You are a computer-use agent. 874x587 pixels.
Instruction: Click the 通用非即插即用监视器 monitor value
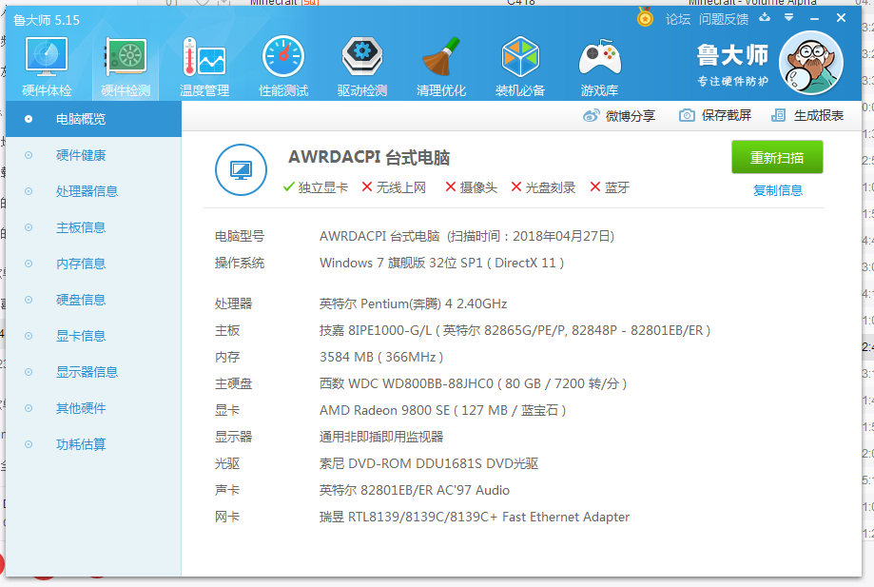(x=381, y=437)
